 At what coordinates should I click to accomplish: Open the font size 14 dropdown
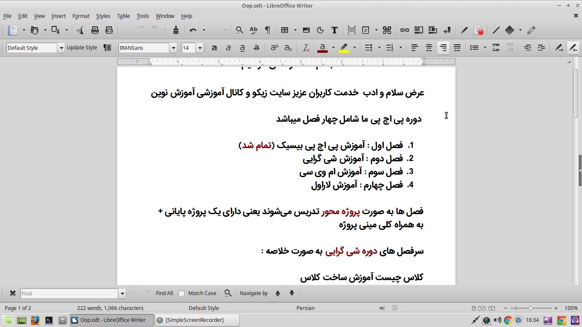pyautogui.click(x=199, y=48)
